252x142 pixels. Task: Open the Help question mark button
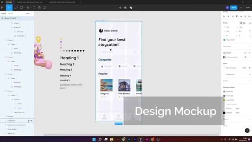pyautogui.click(x=247, y=131)
